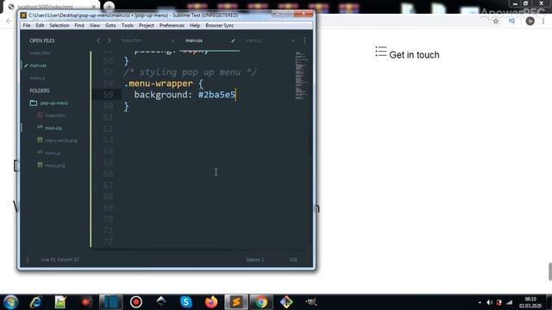Screen dimensions: 552x310
Task: Click the taskbar clock and date
Action: click(x=530, y=302)
